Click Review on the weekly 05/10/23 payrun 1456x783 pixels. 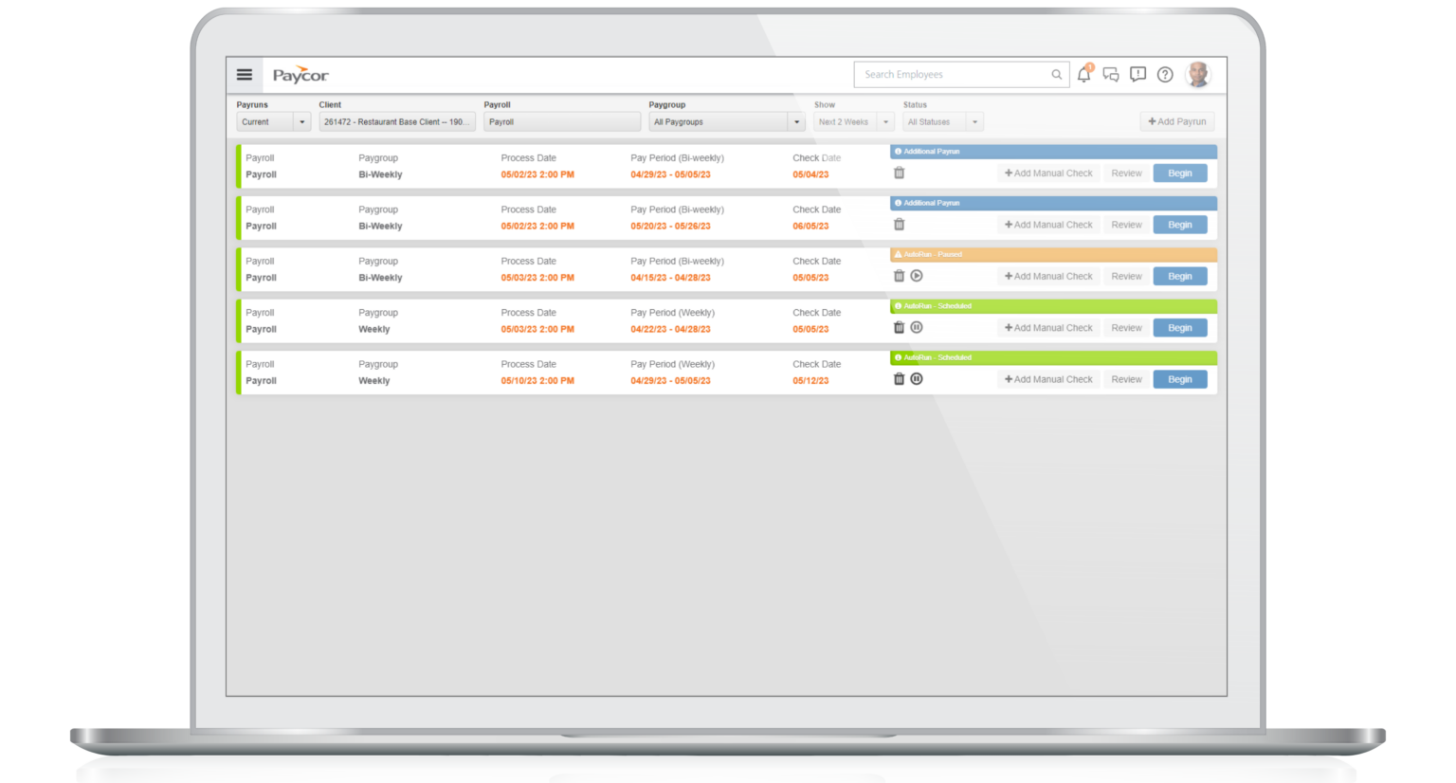[x=1125, y=378]
